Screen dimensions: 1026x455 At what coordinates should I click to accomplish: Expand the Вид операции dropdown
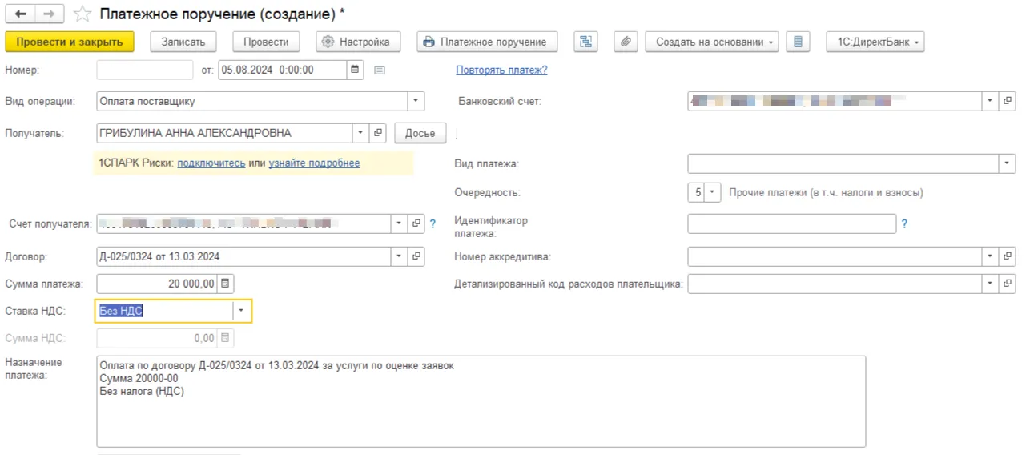click(416, 102)
